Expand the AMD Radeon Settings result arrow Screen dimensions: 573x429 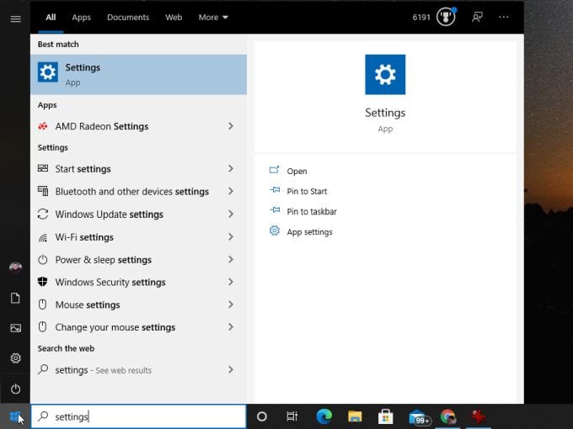[230, 126]
